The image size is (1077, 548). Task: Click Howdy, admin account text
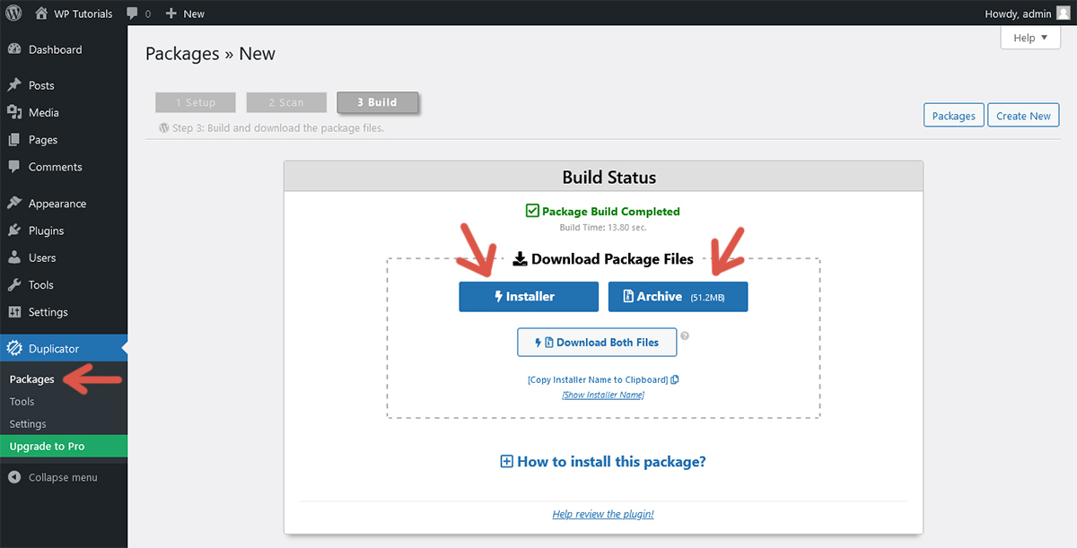[x=1018, y=13]
